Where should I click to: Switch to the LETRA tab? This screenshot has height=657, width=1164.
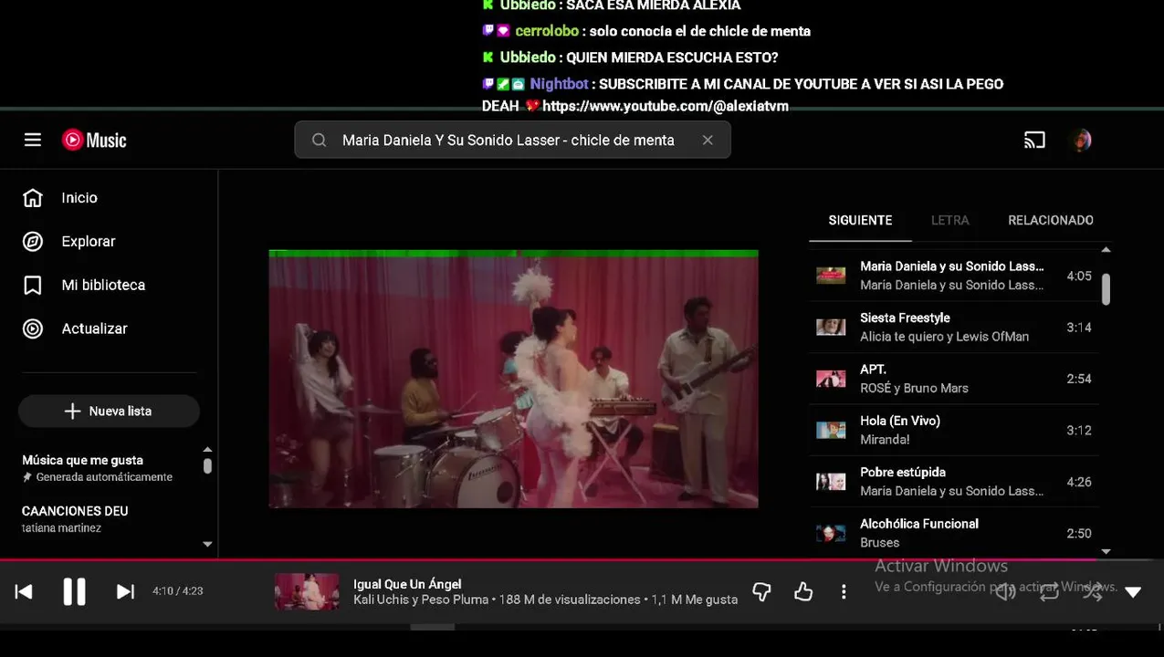point(949,220)
